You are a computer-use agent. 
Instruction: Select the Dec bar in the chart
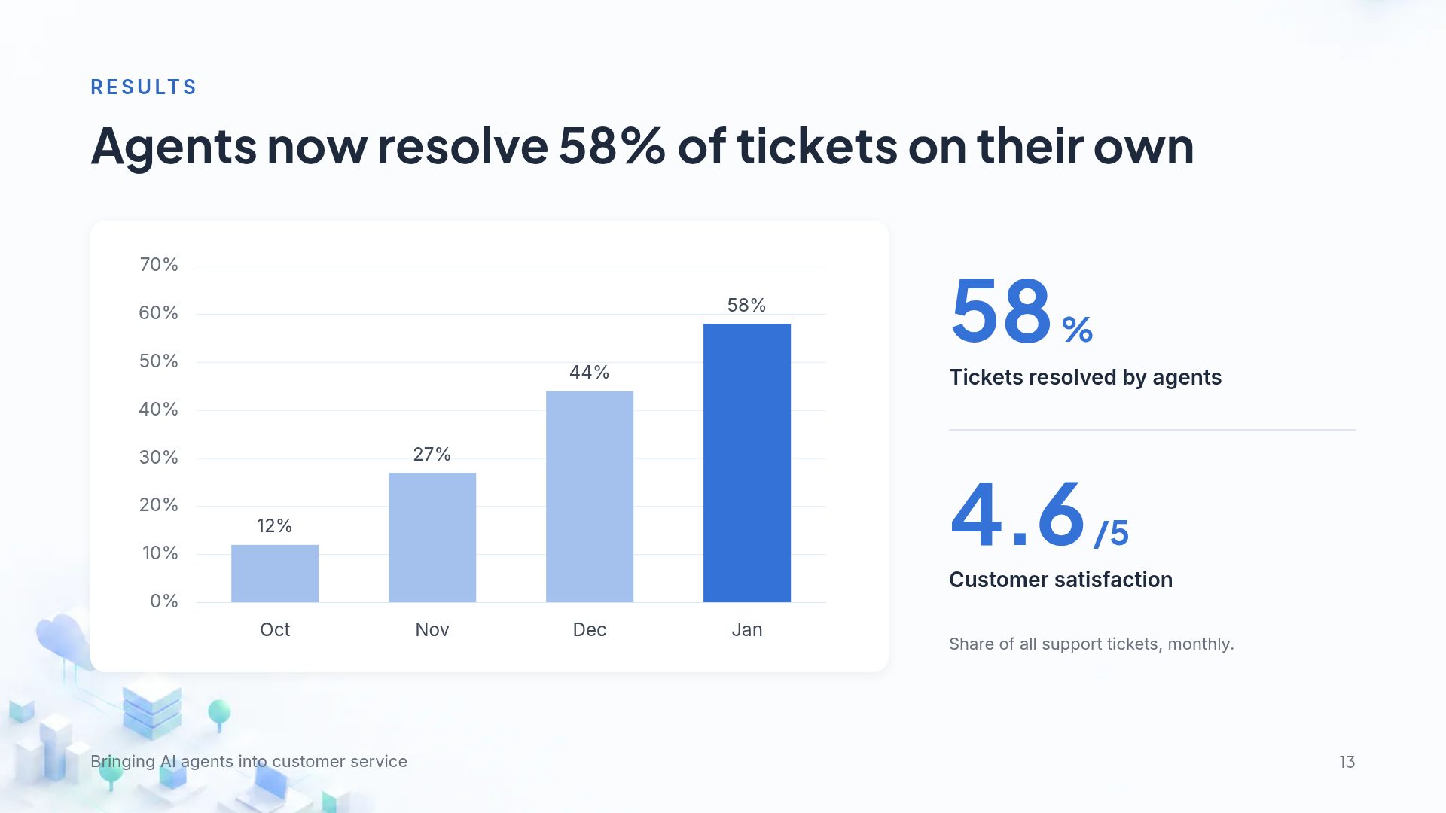(590, 497)
